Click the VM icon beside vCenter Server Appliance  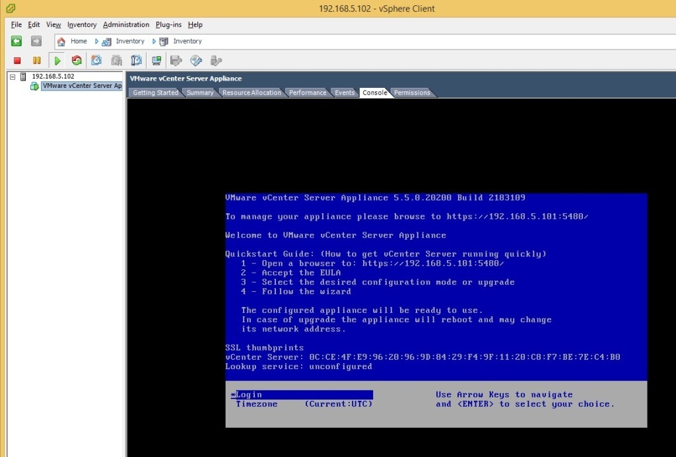pos(34,87)
